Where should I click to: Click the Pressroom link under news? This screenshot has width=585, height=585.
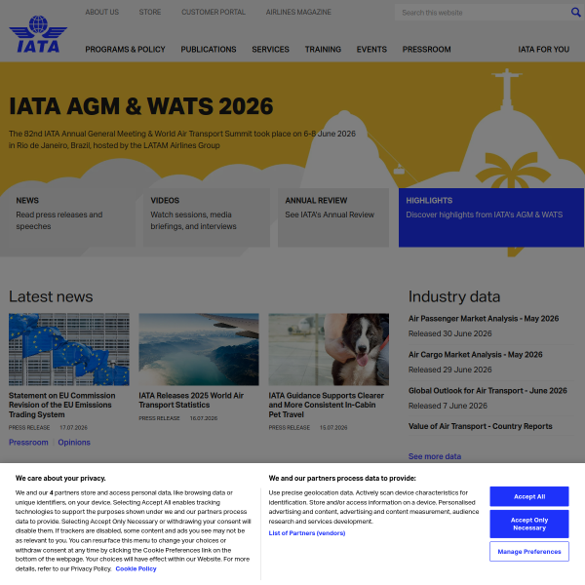pos(28,442)
